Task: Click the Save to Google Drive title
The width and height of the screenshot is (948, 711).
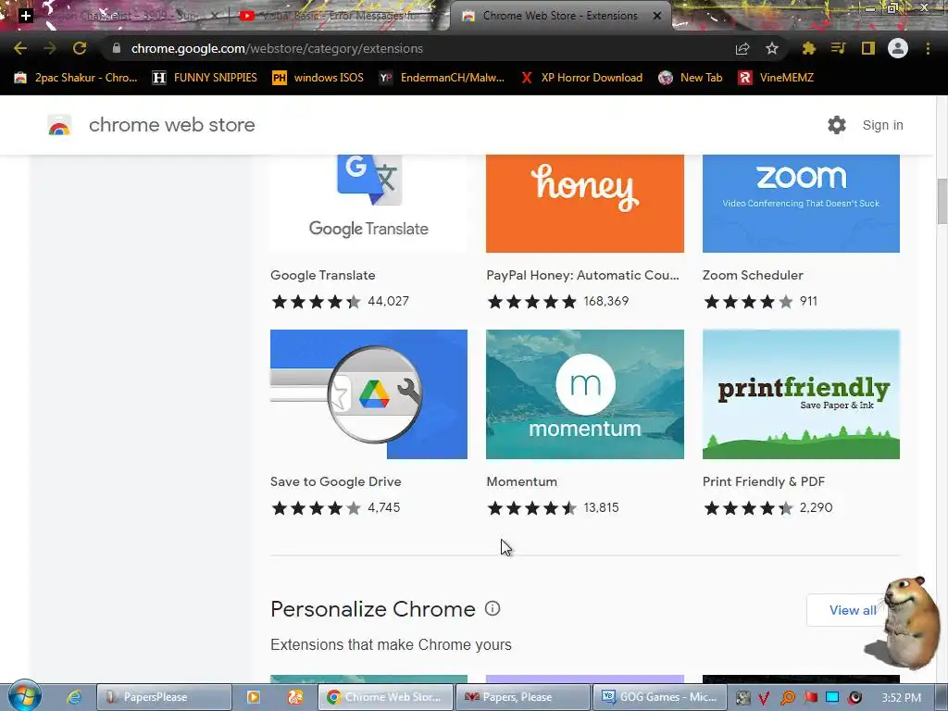Action: click(x=335, y=481)
